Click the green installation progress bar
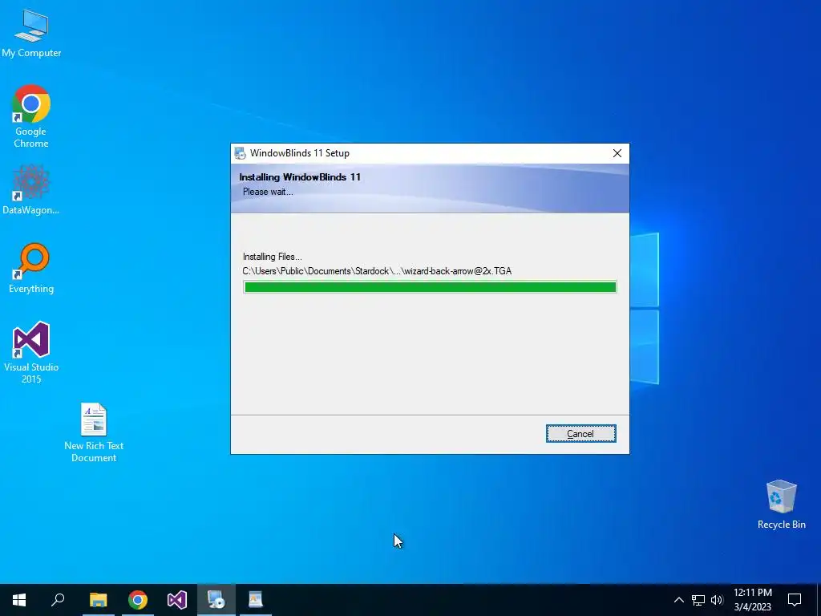Screen dimensions: 821x616 [x=430, y=287]
